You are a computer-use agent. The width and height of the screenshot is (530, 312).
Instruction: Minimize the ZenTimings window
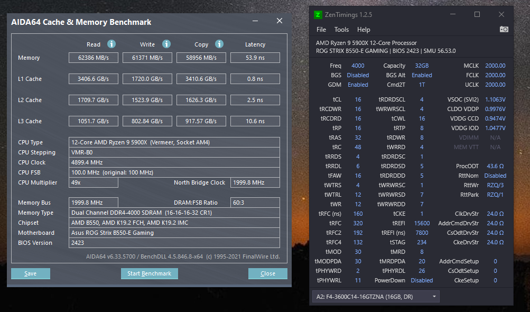[453, 15]
